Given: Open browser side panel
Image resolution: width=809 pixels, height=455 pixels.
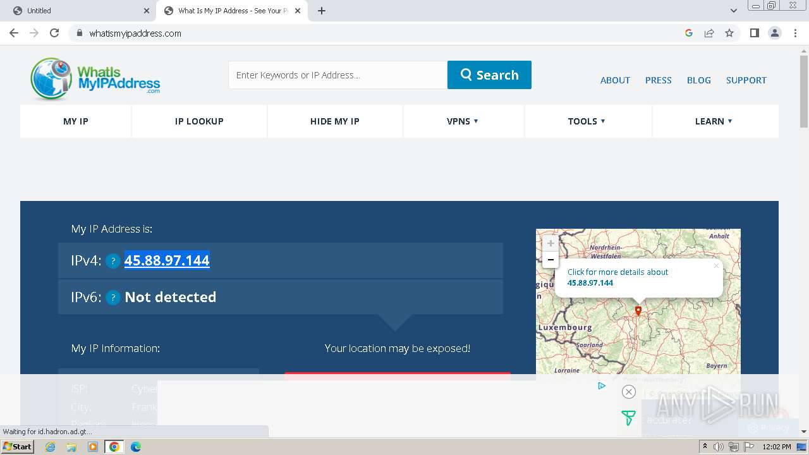Looking at the screenshot, I should (754, 33).
